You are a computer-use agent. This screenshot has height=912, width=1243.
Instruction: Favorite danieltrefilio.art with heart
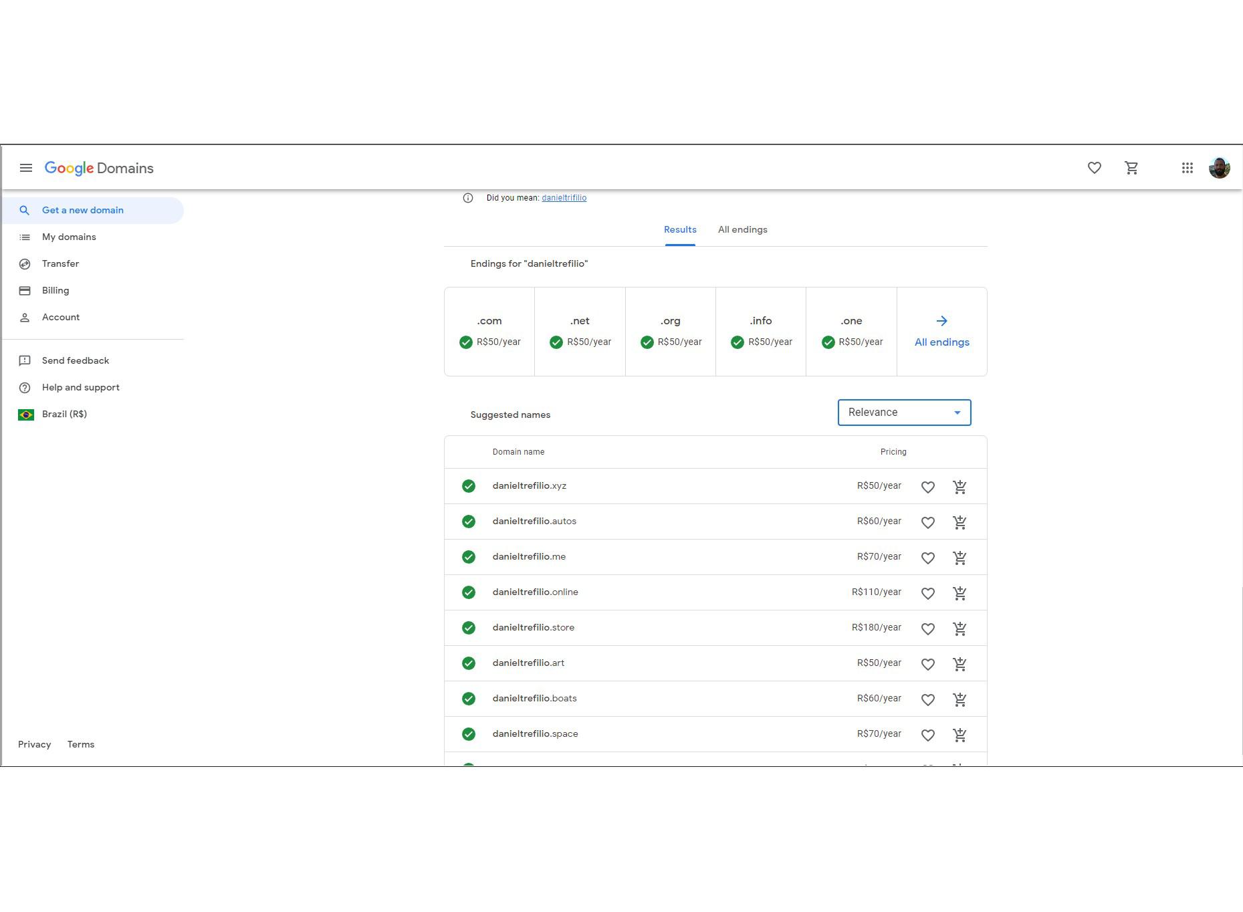click(x=928, y=665)
